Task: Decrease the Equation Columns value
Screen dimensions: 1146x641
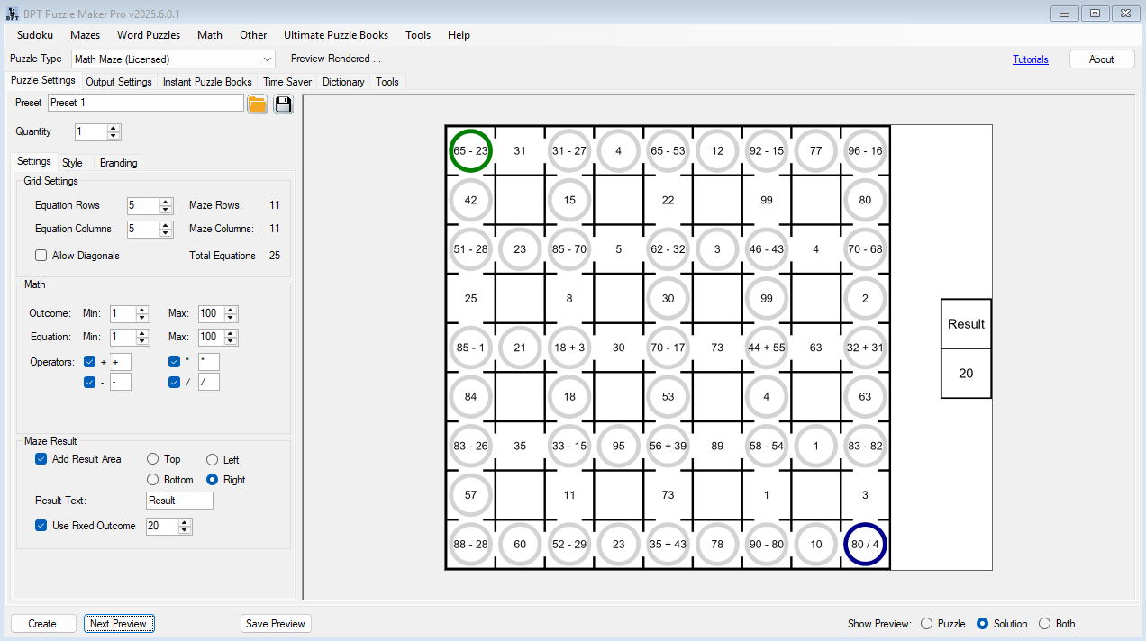Action: 166,233
